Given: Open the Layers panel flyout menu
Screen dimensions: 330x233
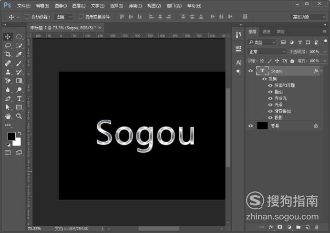Looking at the screenshot, I should [x=324, y=32].
